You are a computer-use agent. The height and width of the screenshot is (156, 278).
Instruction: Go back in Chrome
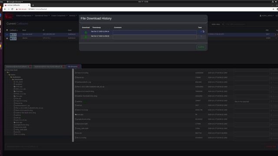click(x=5, y=9)
